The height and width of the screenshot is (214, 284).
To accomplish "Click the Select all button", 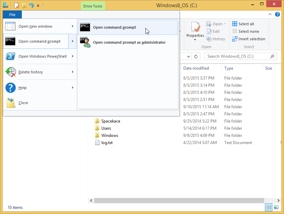I will click(x=243, y=24).
